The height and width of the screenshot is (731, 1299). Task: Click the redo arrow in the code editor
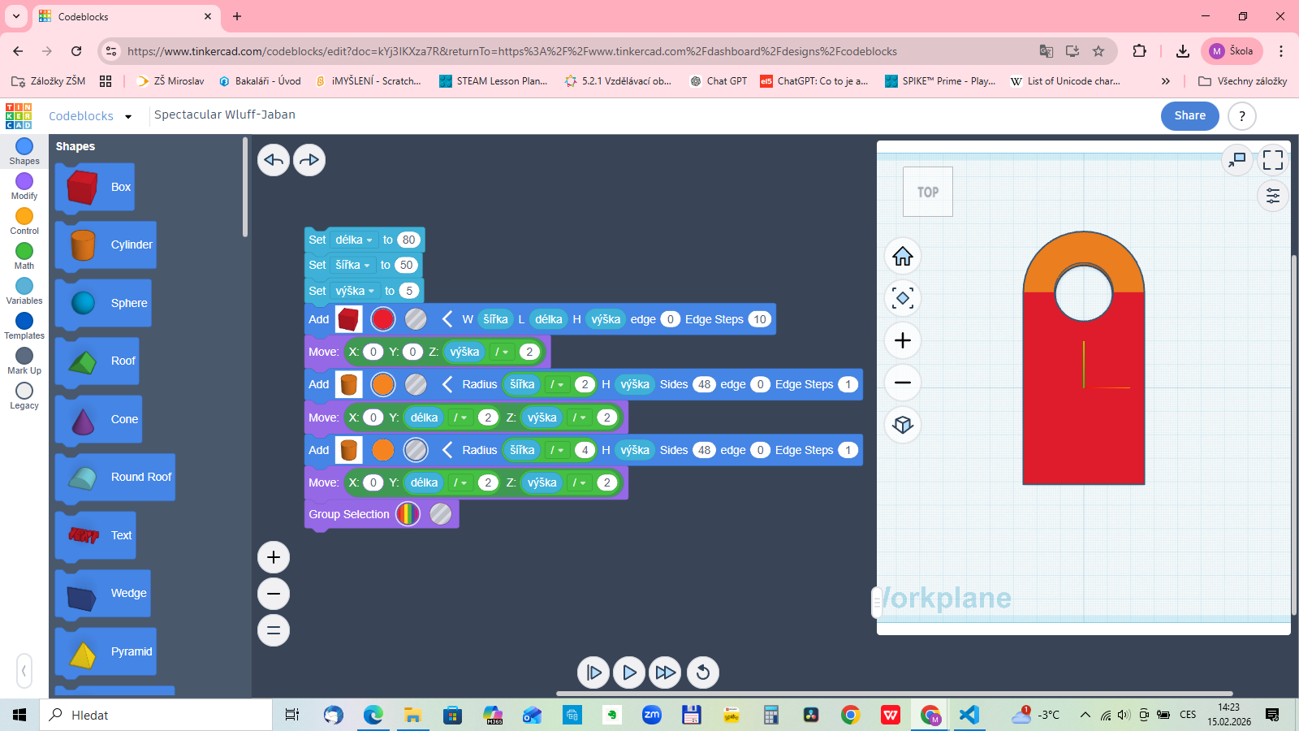pyautogui.click(x=309, y=160)
